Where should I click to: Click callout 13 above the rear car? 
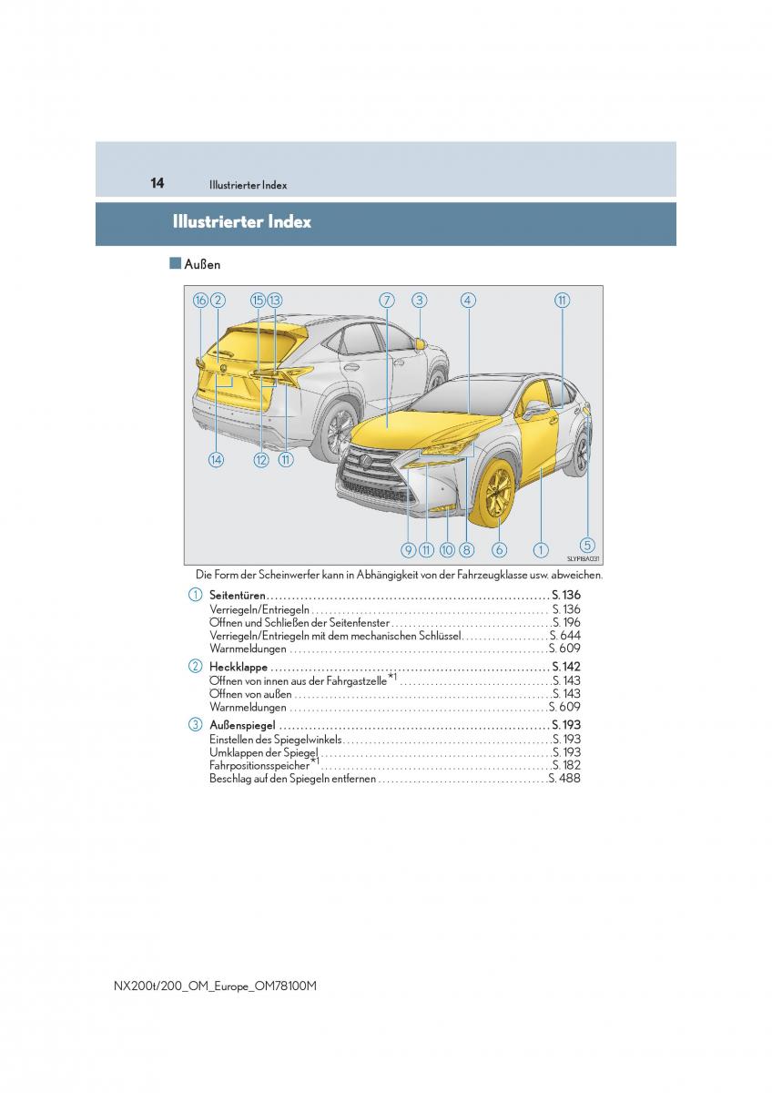point(274,300)
